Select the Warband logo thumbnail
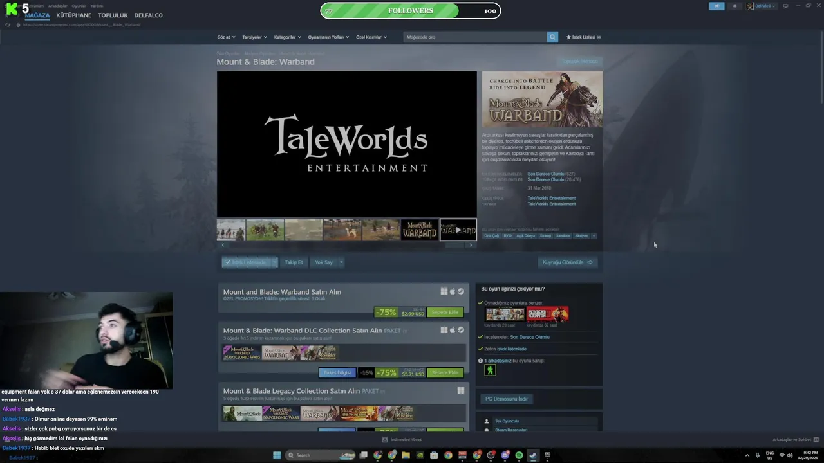This screenshot has width=824, height=463. [x=419, y=230]
